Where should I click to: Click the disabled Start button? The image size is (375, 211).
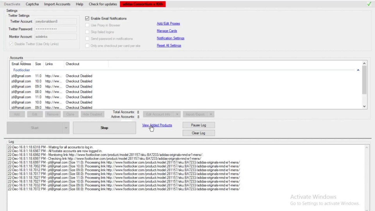35,128
